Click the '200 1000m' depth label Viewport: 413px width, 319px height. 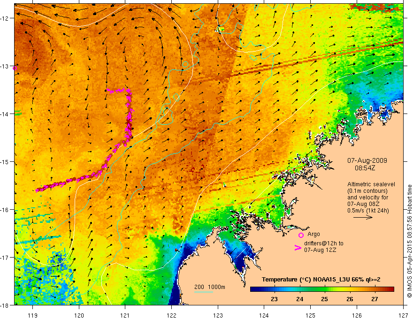tap(210, 287)
